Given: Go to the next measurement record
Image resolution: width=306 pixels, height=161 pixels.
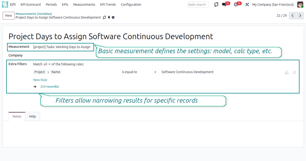Looking at the screenshot, I should [300, 16].
